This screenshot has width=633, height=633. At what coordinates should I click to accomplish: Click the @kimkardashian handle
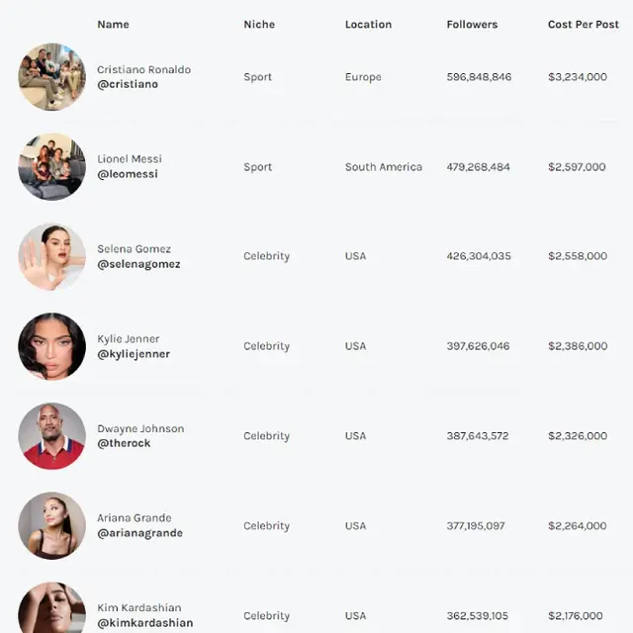[144, 624]
